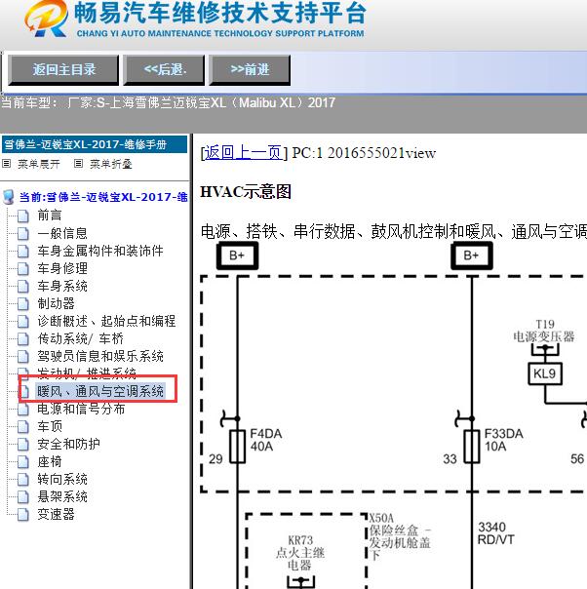Open the 座椅 tree entry
Viewport: 587px width, 589px height.
pyautogui.click(x=50, y=461)
